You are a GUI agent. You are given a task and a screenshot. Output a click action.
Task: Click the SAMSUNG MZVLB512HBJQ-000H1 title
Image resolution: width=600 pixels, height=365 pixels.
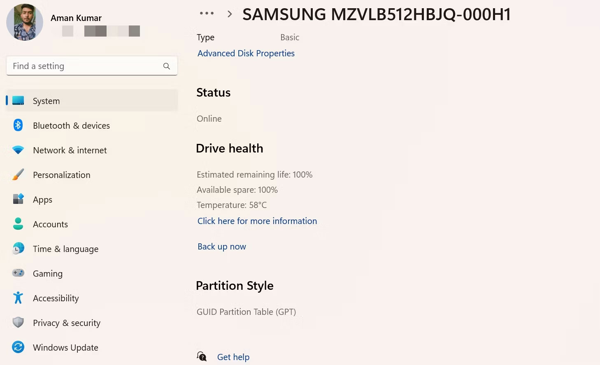pos(377,14)
